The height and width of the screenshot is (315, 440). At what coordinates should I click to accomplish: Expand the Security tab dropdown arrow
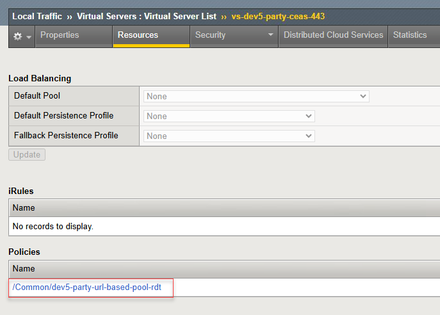pos(270,35)
